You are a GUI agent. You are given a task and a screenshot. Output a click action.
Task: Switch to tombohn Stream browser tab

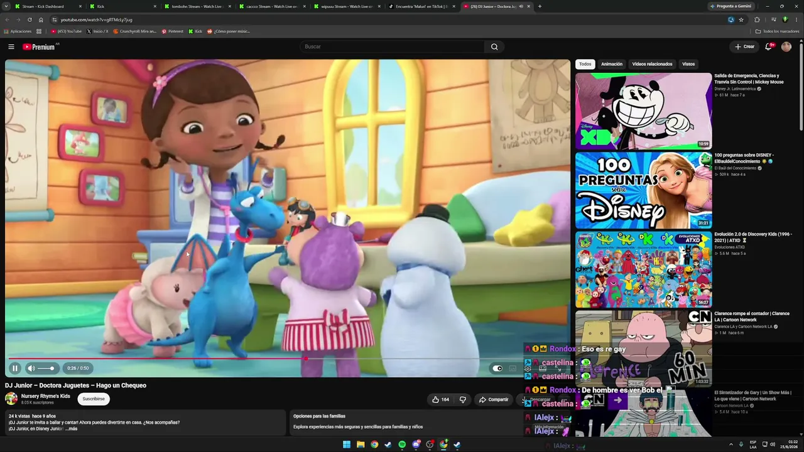point(198,6)
